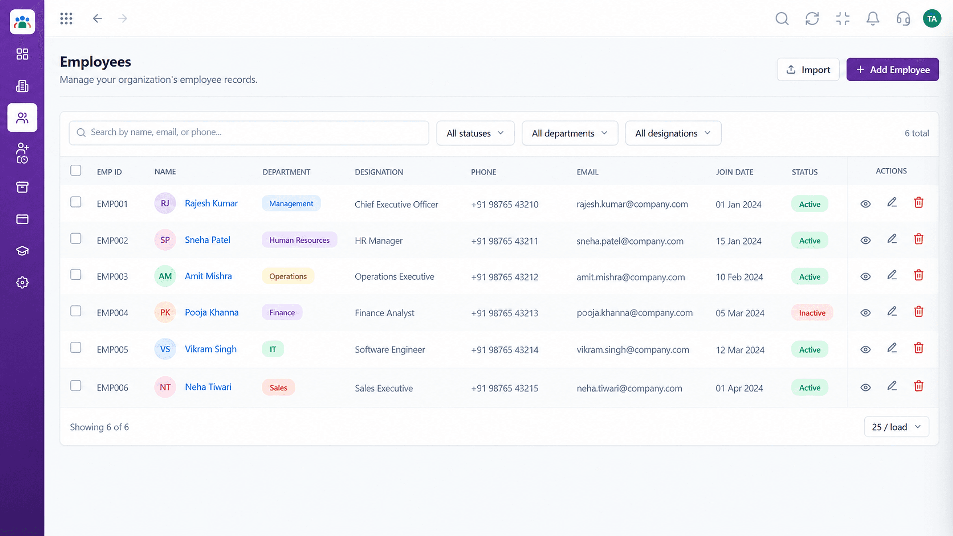Open notifications bell
The height and width of the screenshot is (536, 953).
tap(873, 18)
